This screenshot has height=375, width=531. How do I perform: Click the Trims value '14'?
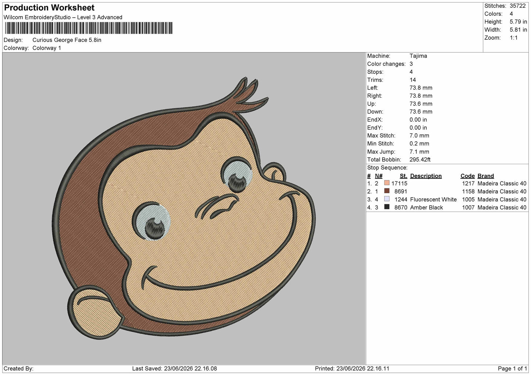click(413, 80)
